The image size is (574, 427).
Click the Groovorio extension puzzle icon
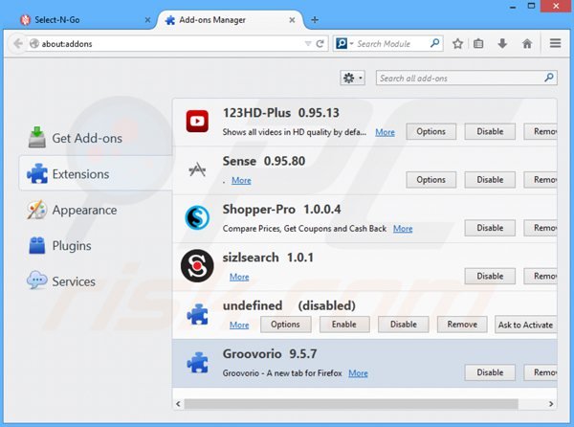pyautogui.click(x=198, y=363)
